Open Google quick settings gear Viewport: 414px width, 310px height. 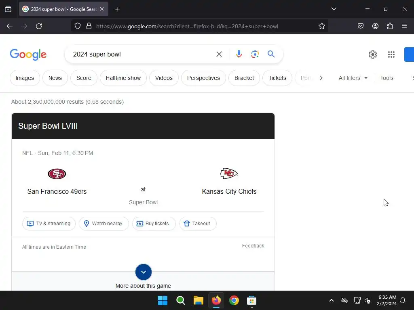[x=372, y=54]
